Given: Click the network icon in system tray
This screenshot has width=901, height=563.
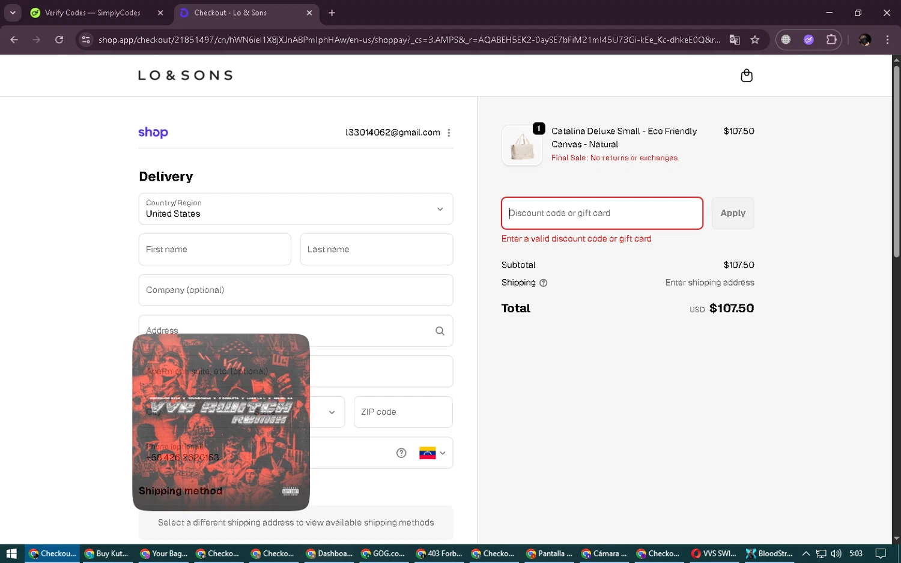Looking at the screenshot, I should 821,553.
